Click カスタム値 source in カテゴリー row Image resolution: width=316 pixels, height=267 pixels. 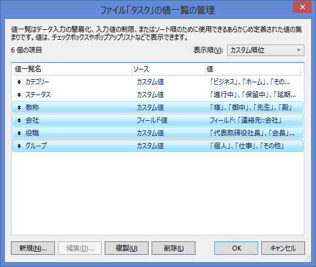pos(150,82)
